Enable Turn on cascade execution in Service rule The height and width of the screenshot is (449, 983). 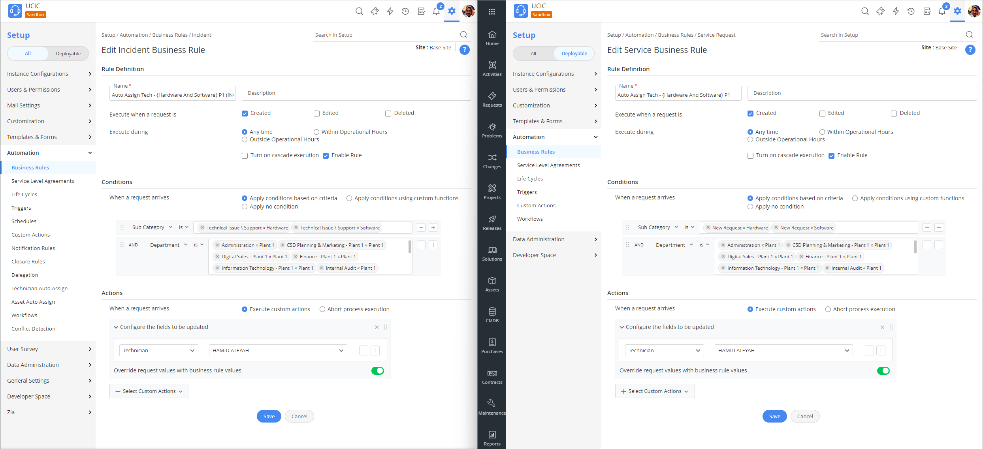coord(750,156)
